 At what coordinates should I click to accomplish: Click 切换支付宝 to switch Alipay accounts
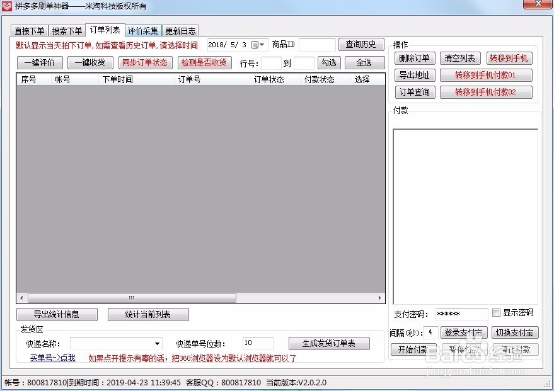pyautogui.click(x=514, y=332)
